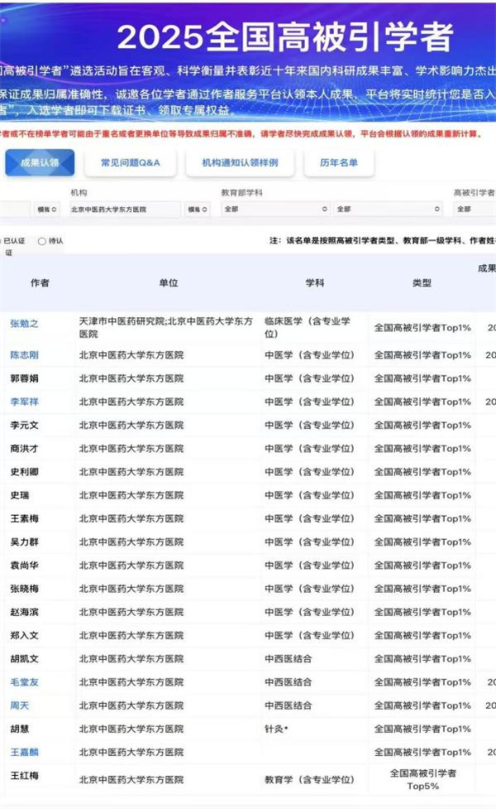Click the 类型 column header
This screenshot has width=496, height=809.
422,283
